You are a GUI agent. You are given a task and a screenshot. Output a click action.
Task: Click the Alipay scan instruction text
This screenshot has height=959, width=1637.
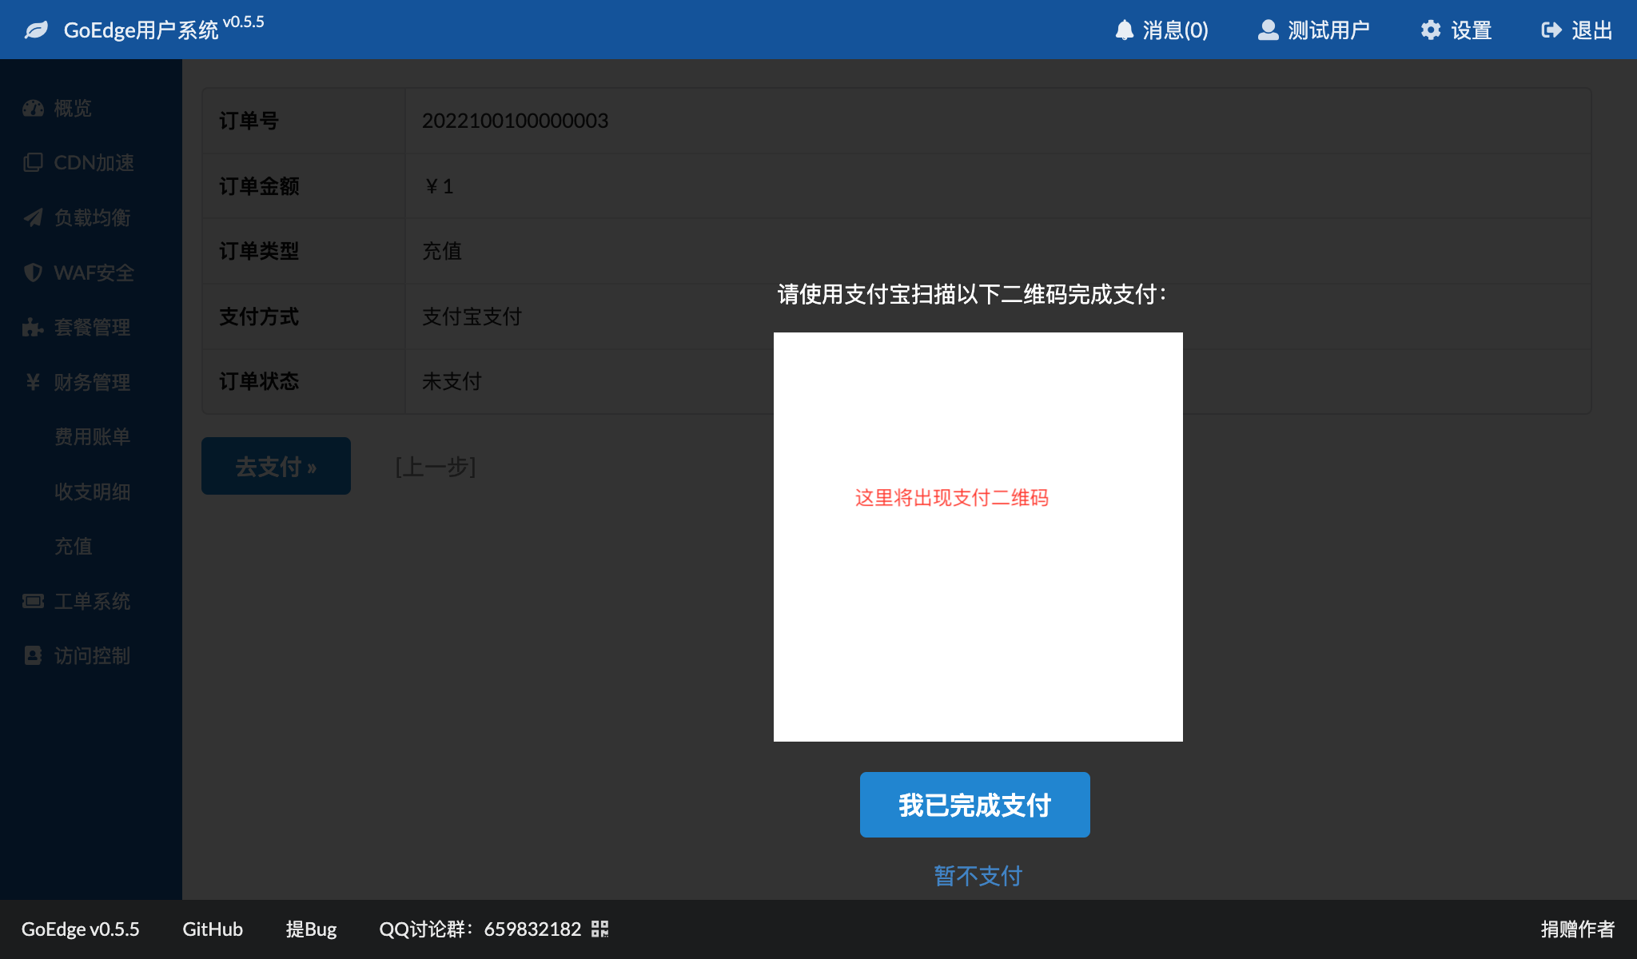(x=972, y=294)
